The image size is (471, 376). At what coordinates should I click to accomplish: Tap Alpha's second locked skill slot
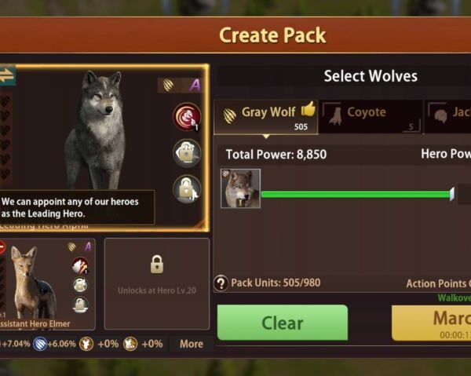coord(187,153)
